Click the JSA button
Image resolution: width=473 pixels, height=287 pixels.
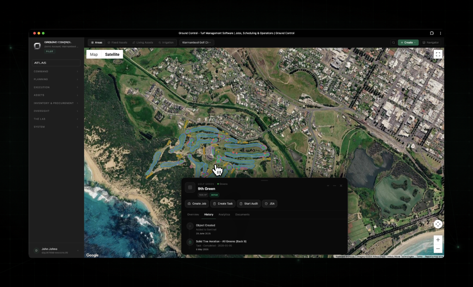[269, 204]
